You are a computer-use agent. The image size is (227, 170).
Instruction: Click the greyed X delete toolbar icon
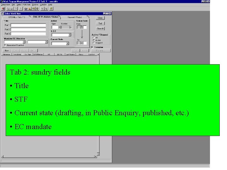(x=21, y=9)
